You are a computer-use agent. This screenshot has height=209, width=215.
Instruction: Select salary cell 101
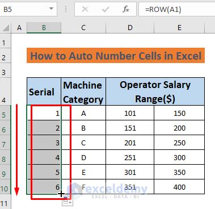(130, 113)
